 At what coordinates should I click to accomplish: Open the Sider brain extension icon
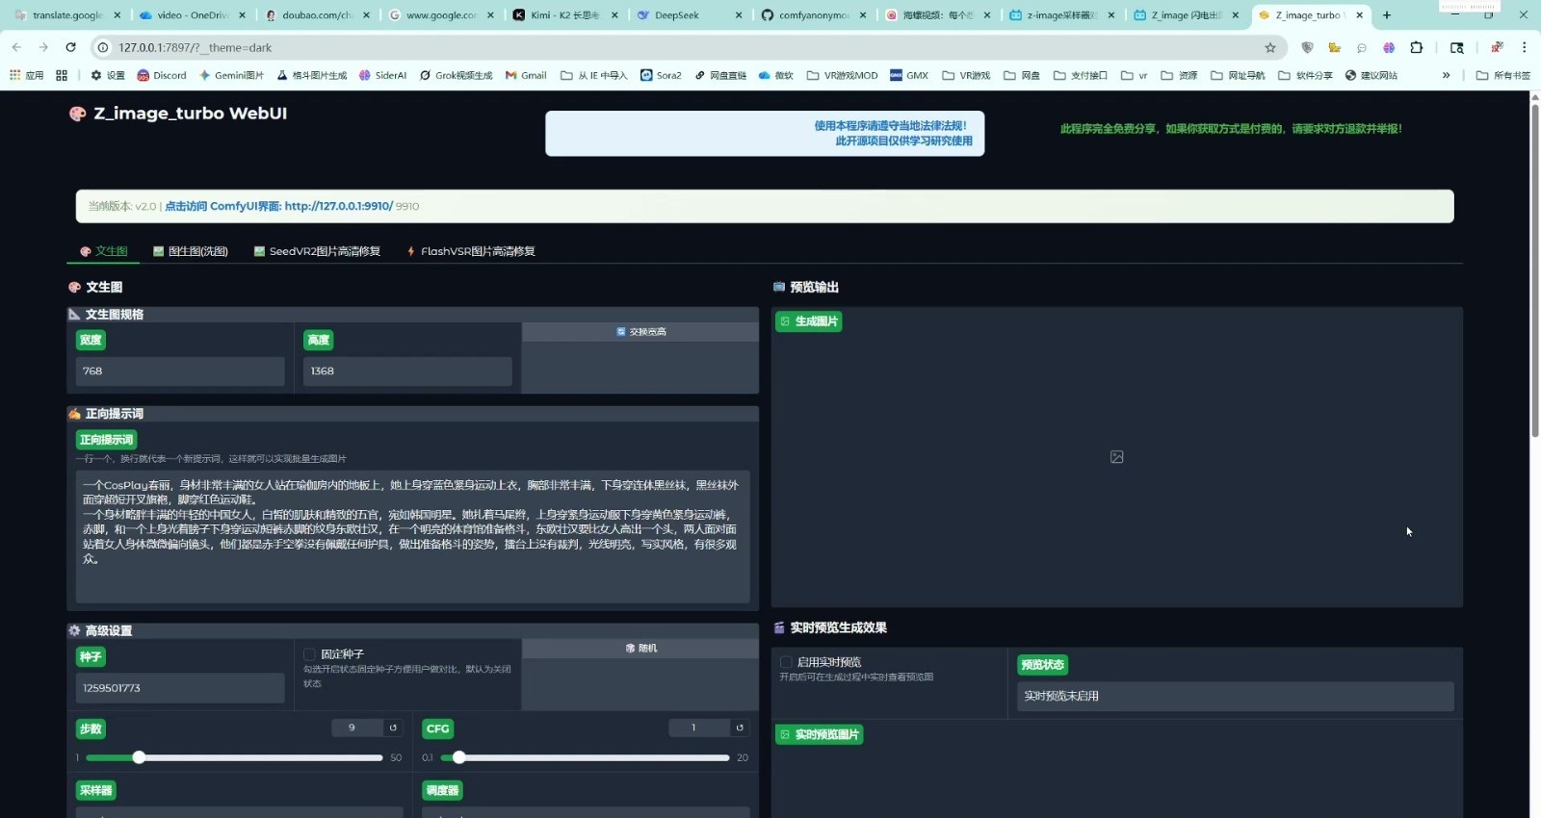pyautogui.click(x=1389, y=47)
